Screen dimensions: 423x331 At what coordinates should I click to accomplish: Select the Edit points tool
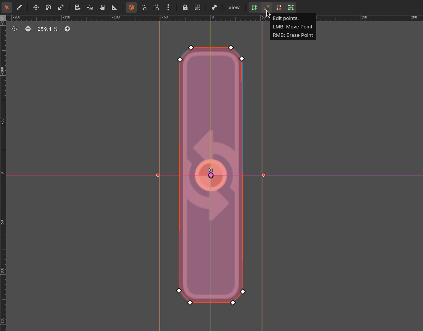pos(267,8)
